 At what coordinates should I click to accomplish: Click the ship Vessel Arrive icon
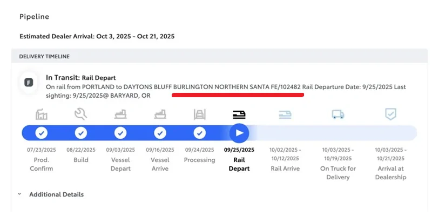[160, 114]
